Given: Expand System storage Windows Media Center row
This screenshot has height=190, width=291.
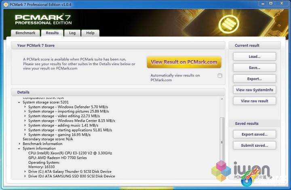Looking at the screenshot, I should point(25,120).
